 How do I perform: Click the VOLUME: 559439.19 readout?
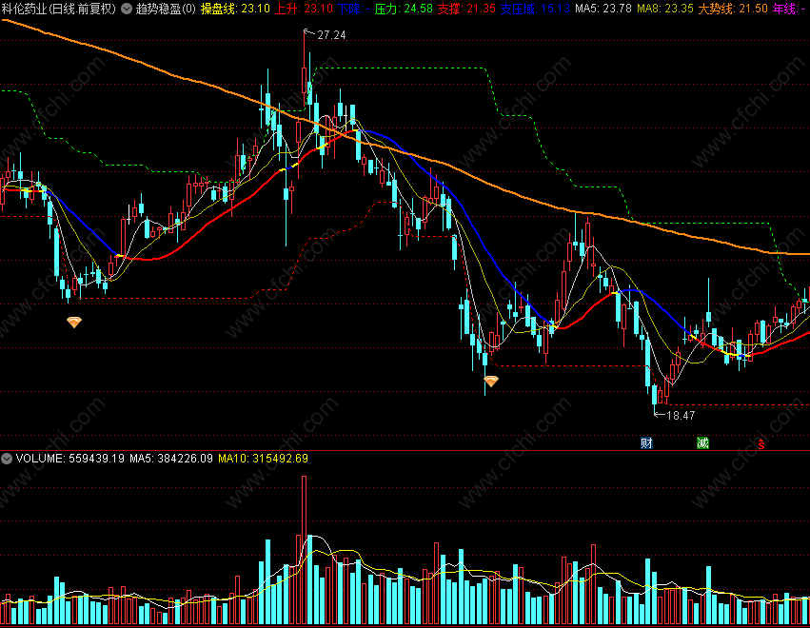tap(70, 459)
